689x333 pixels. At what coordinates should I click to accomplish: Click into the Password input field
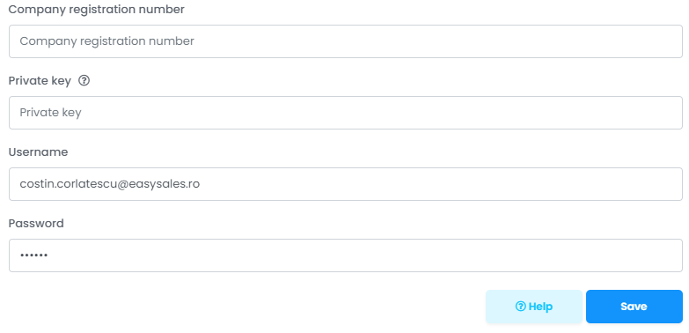(x=345, y=255)
